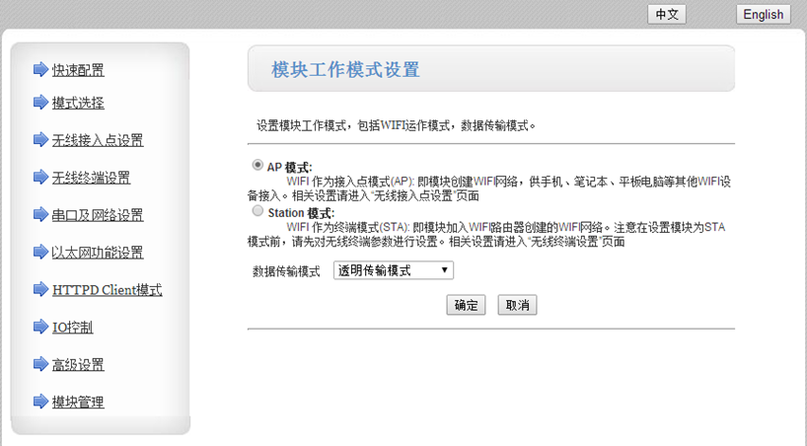Click arrow icon beside 以太网功能设置
Screen dimensions: 807x446
pyautogui.click(x=40, y=252)
